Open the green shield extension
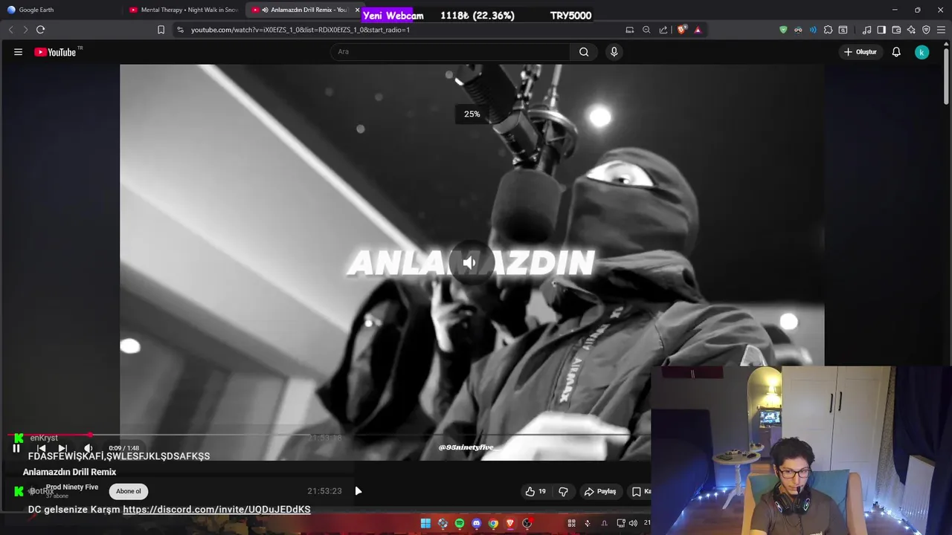Viewport: 952px width, 535px height. pos(783,30)
